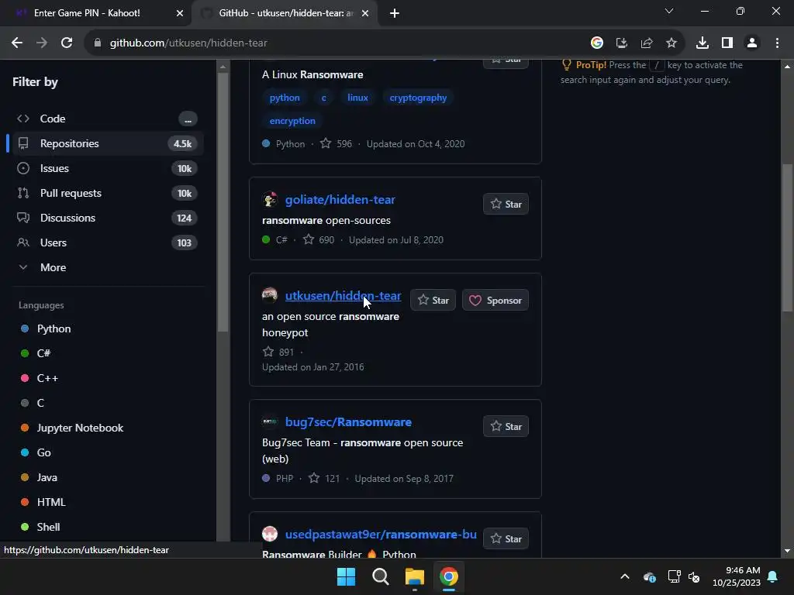Star the usedpastawat9er ransomware builder repository
Viewport: 794px width, 595px height.
506,538
